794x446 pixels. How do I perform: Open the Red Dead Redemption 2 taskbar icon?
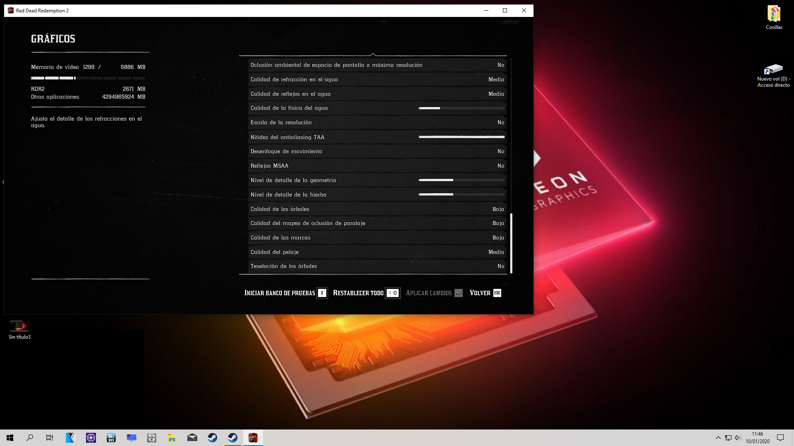[x=253, y=438]
